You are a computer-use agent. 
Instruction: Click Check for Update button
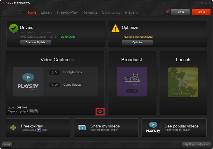pos(36,42)
